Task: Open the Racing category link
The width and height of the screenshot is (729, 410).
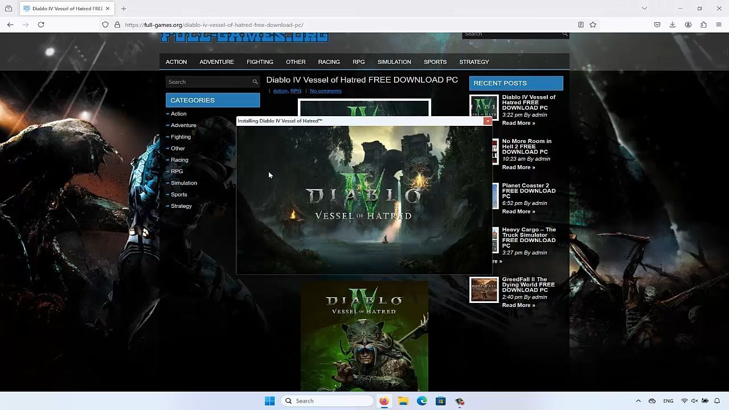Action: pos(179,160)
